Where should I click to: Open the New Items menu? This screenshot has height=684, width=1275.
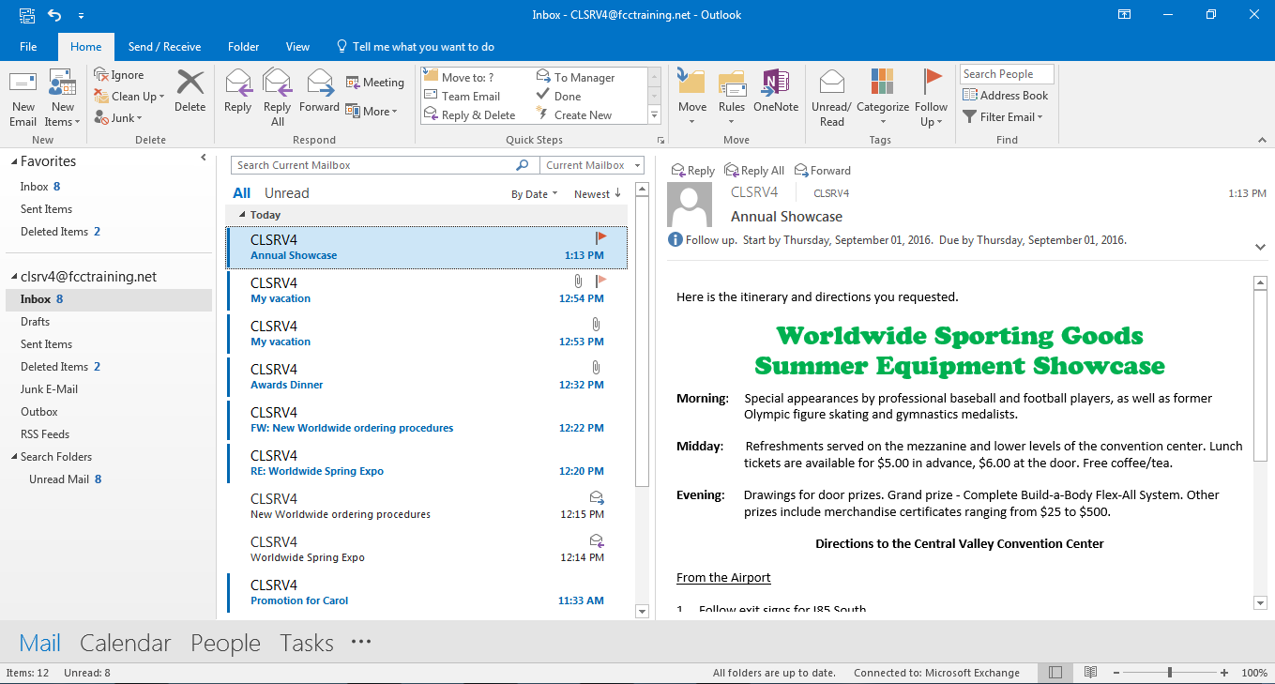63,99
